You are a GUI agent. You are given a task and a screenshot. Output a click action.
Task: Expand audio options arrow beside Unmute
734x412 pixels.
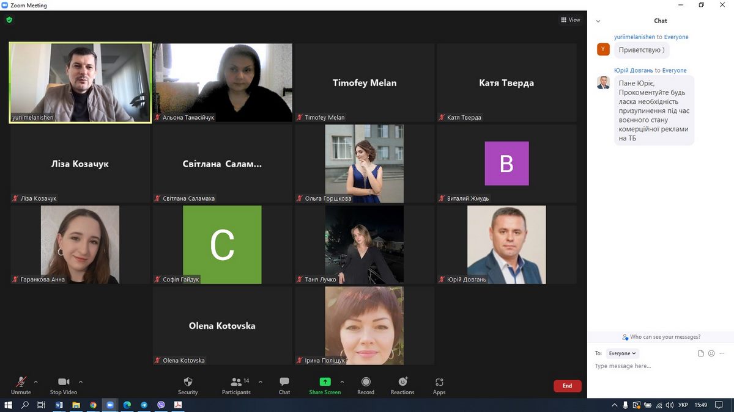(x=35, y=382)
